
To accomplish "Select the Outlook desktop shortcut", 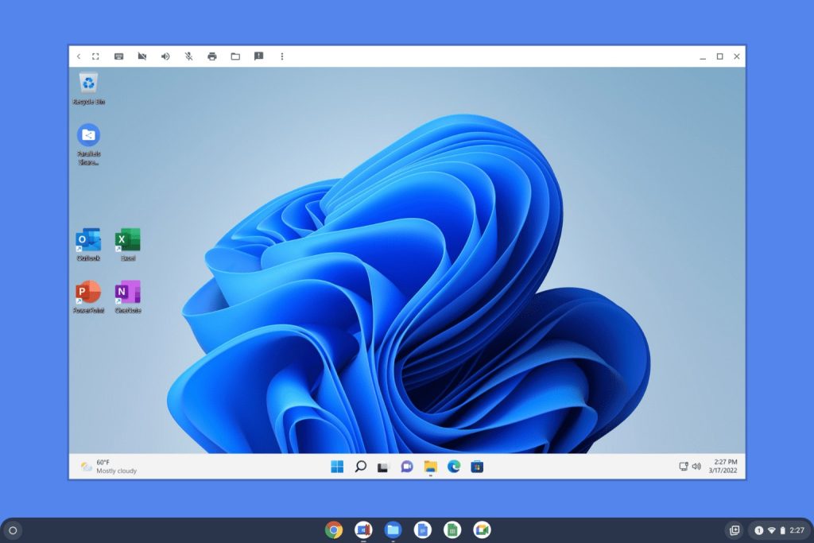I will pyautogui.click(x=88, y=244).
